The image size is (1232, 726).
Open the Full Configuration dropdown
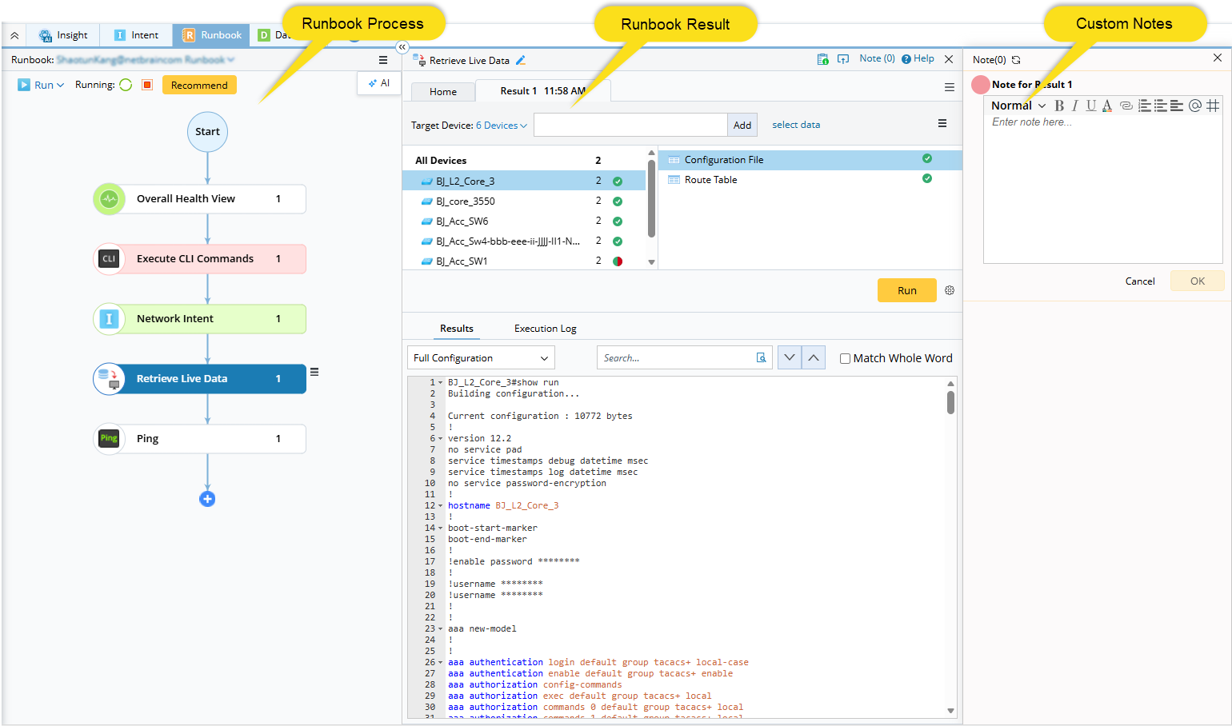click(481, 358)
